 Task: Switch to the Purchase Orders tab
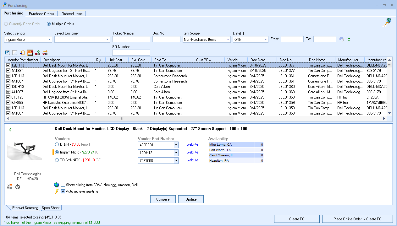pyautogui.click(x=41, y=14)
